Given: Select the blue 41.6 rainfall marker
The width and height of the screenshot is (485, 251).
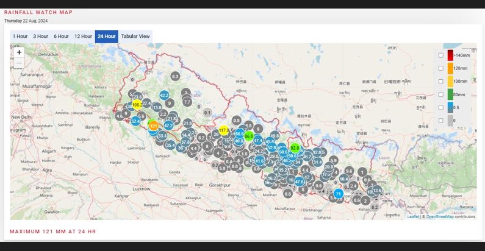Looking at the screenshot, I should click(259, 161).
